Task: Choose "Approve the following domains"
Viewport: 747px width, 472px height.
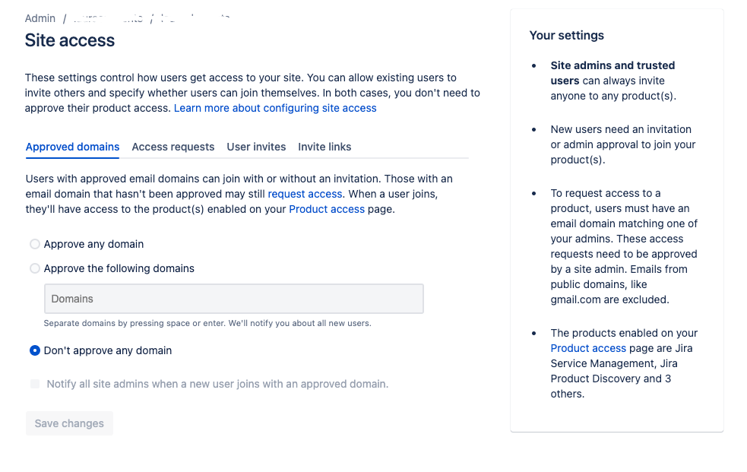Action: tap(34, 268)
